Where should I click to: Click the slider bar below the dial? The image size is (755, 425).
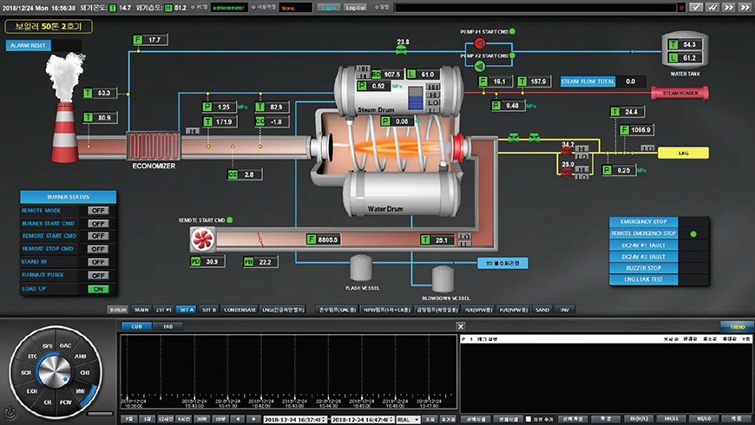pos(100,412)
